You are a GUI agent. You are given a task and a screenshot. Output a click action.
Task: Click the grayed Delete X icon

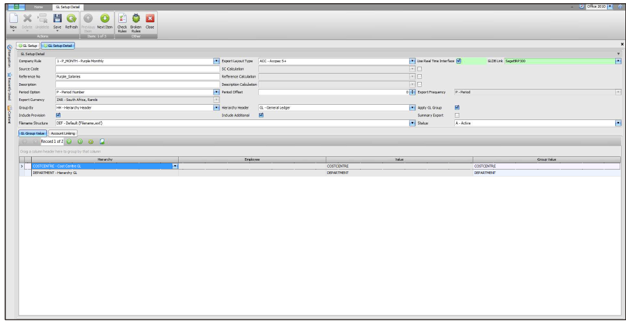pyautogui.click(x=27, y=18)
